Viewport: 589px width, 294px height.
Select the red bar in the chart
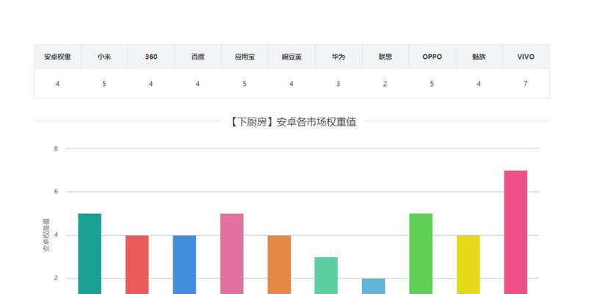[137, 265]
